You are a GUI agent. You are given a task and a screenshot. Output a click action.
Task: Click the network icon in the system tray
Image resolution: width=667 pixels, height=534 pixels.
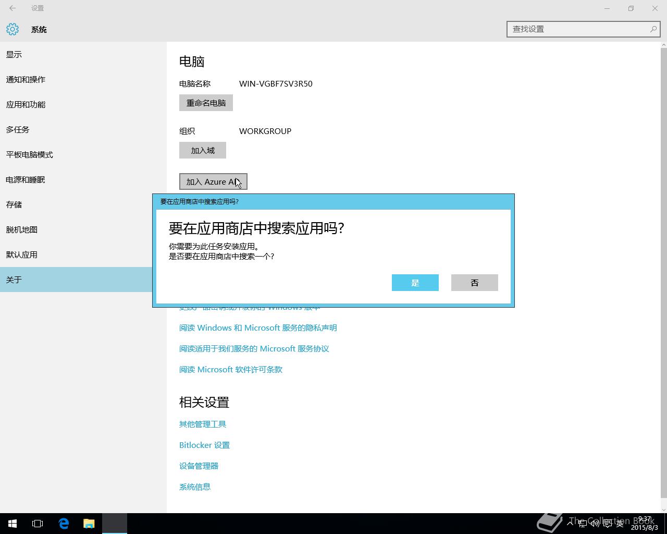click(583, 524)
